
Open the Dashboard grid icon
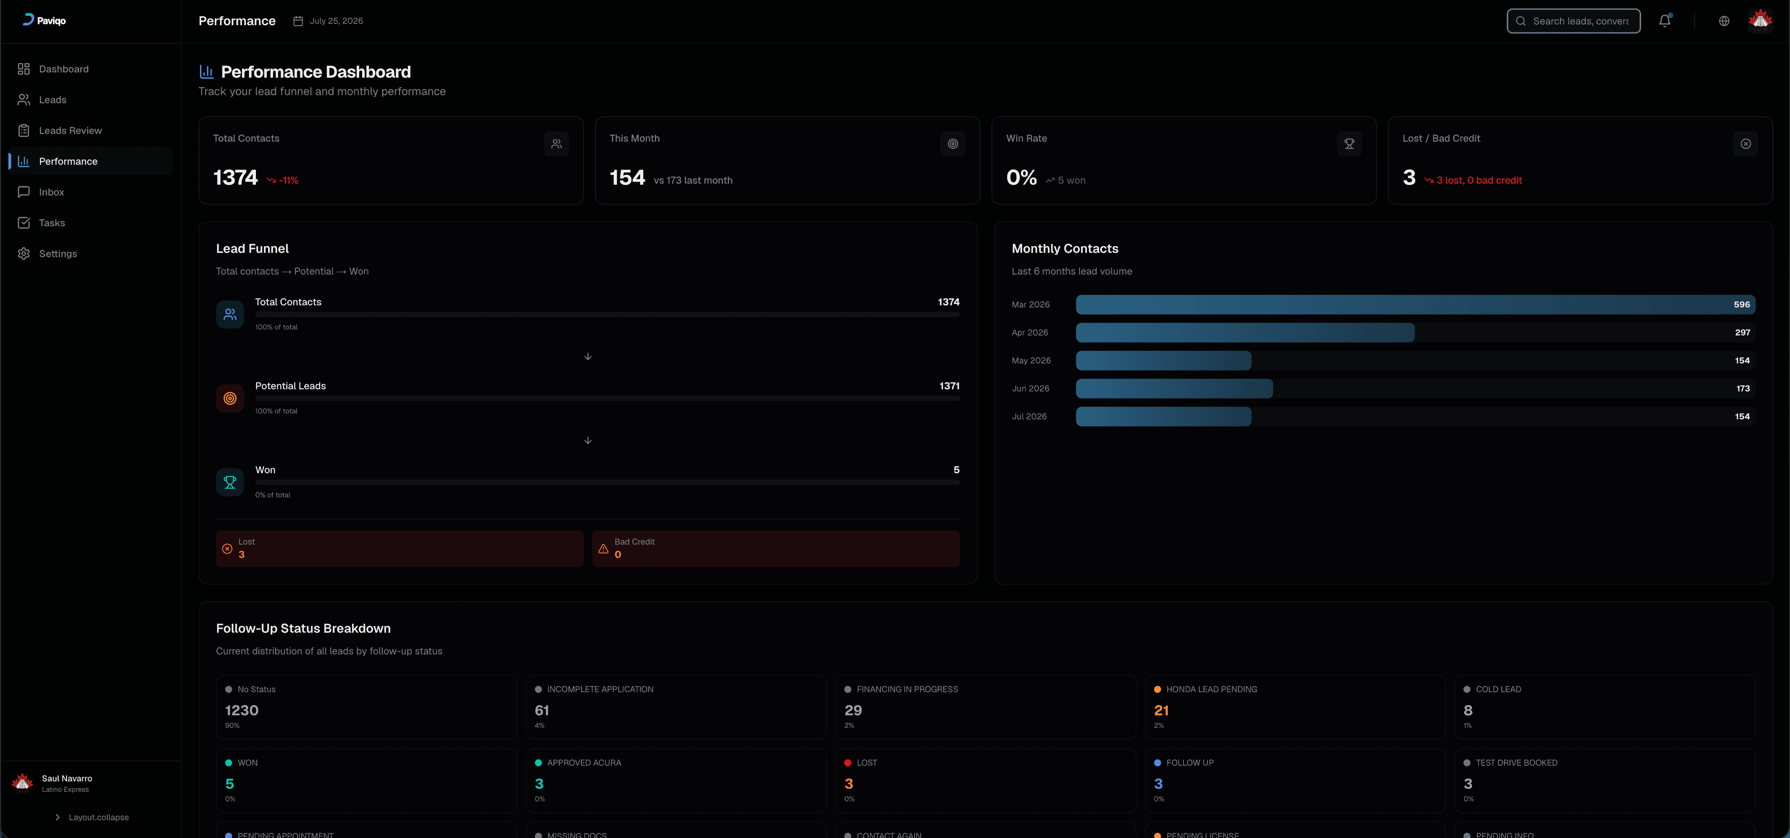coord(24,69)
